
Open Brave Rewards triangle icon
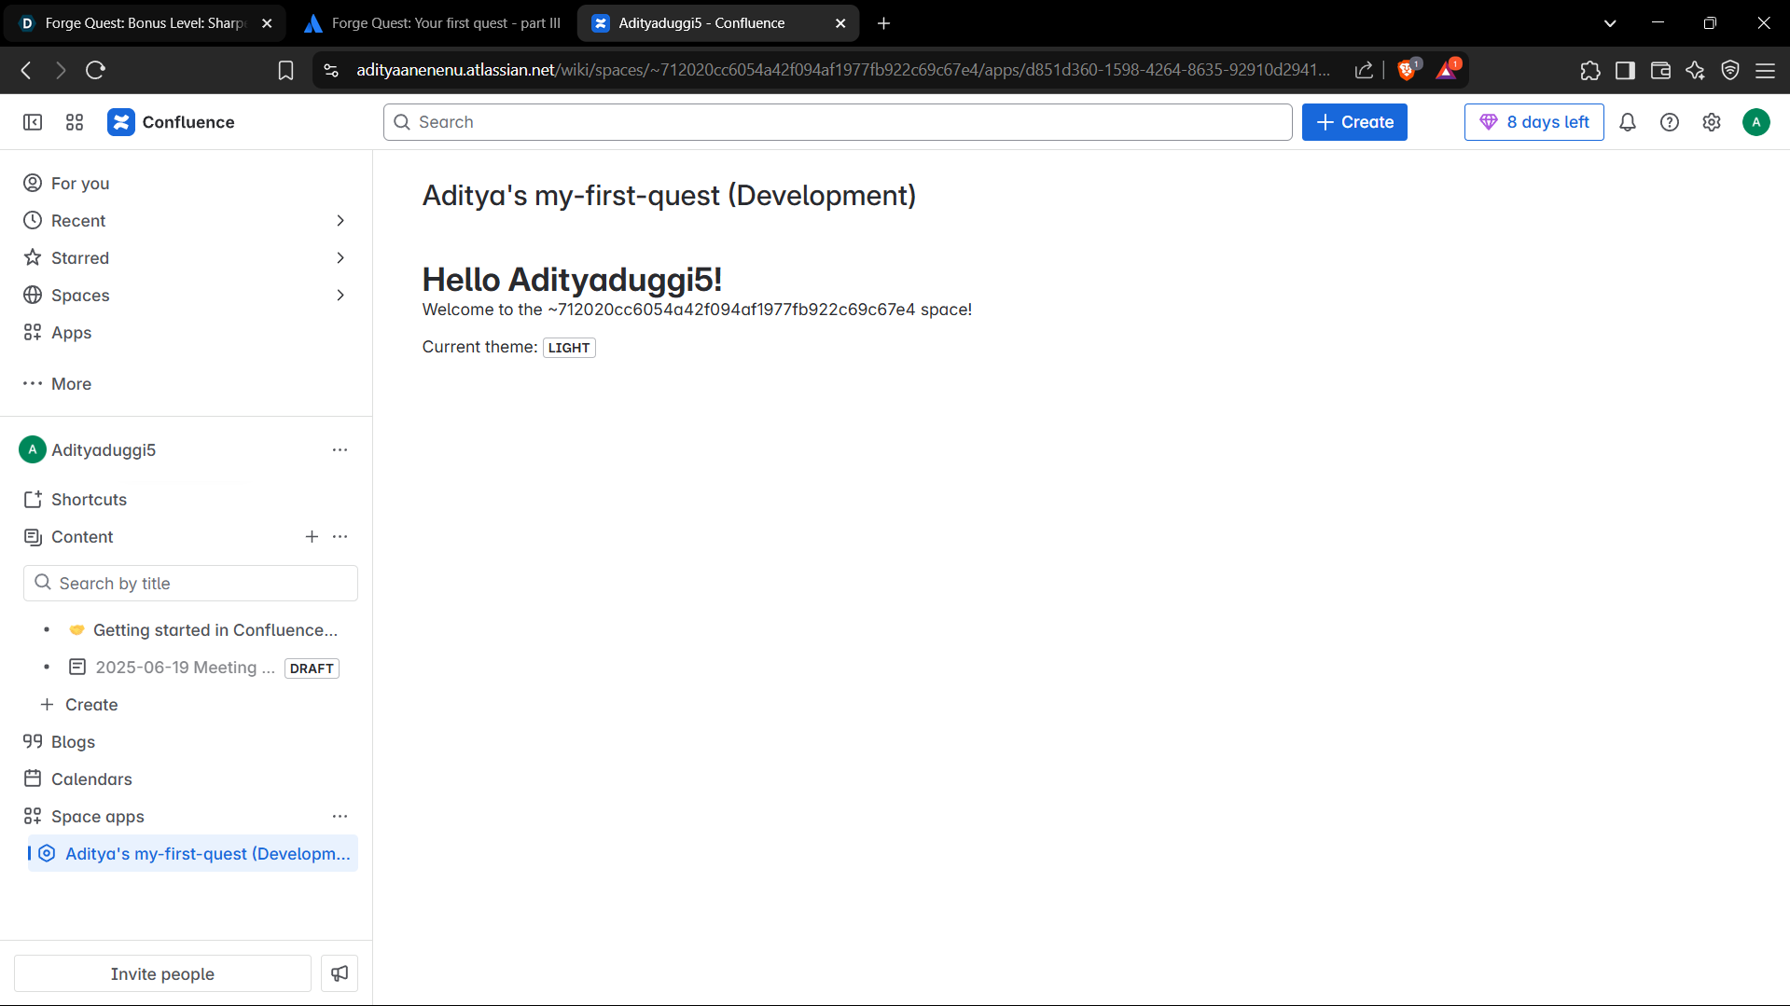coord(1447,70)
